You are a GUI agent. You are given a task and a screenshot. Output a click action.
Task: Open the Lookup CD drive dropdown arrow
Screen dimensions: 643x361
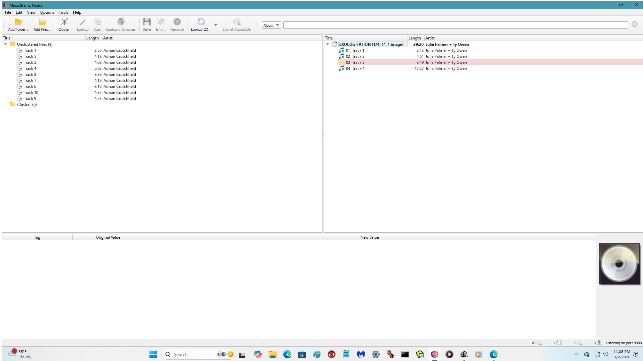click(x=216, y=25)
